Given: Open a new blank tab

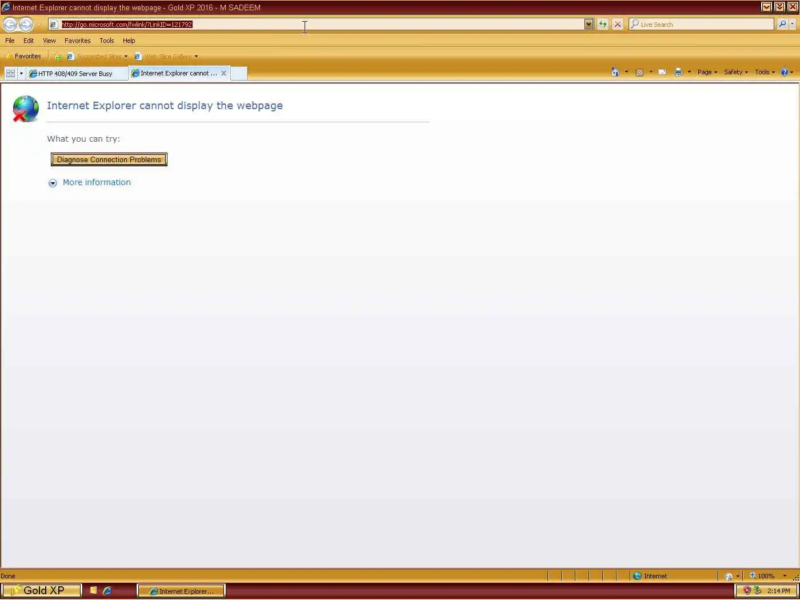Looking at the screenshot, I should coord(239,73).
